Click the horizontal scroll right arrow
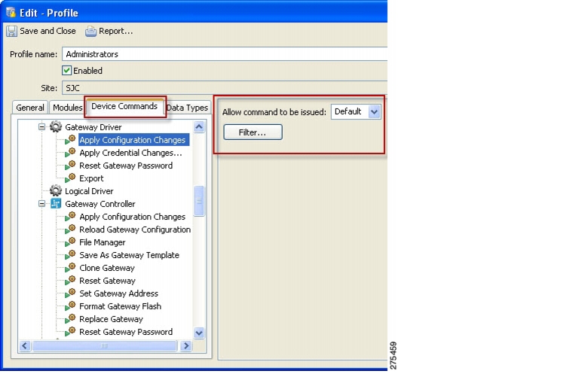Viewport: 588px width, 383px height. [185, 345]
